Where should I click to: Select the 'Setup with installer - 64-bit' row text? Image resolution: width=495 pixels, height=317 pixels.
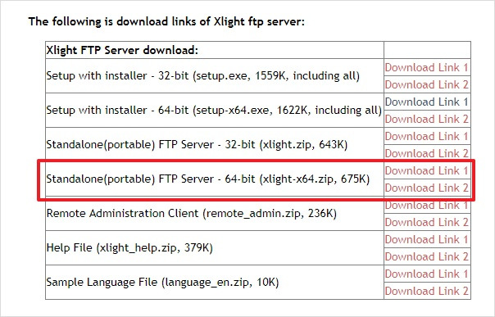[214, 111]
